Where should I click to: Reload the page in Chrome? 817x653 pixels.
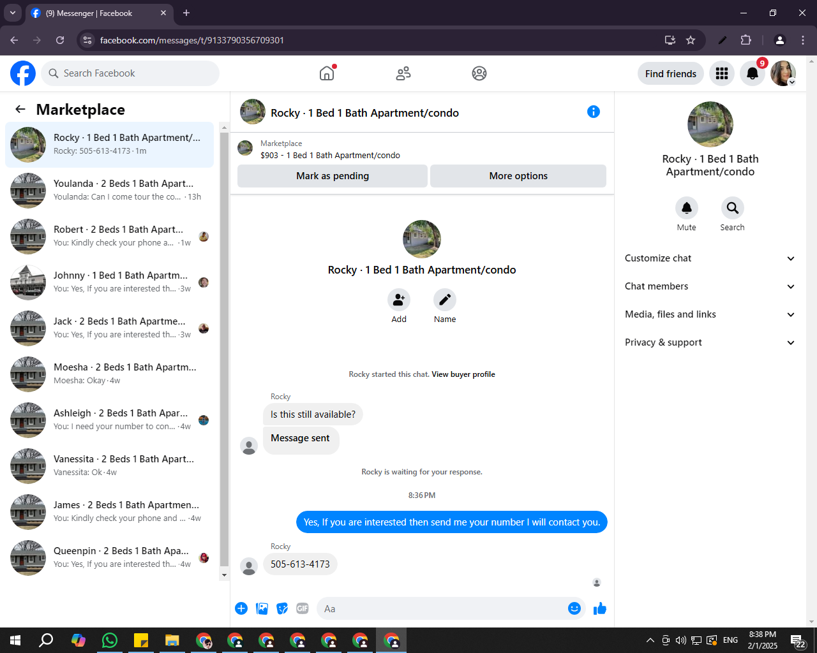coord(60,40)
